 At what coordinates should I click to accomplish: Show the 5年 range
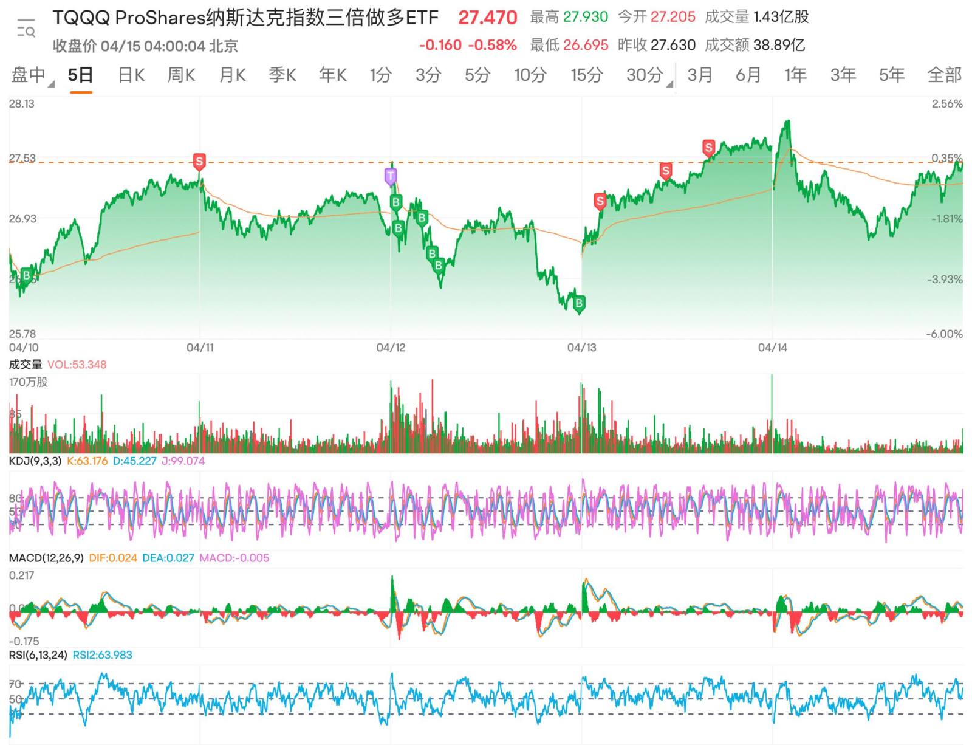[x=892, y=75]
